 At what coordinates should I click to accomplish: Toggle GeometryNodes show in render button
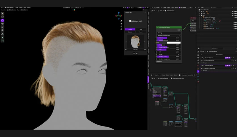[230, 66]
